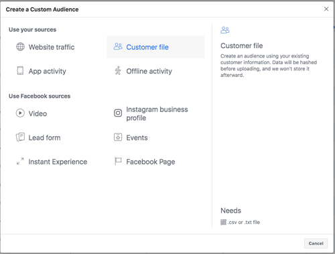Select Facebook Page as source
The width and height of the screenshot is (335, 254).
[151, 162]
